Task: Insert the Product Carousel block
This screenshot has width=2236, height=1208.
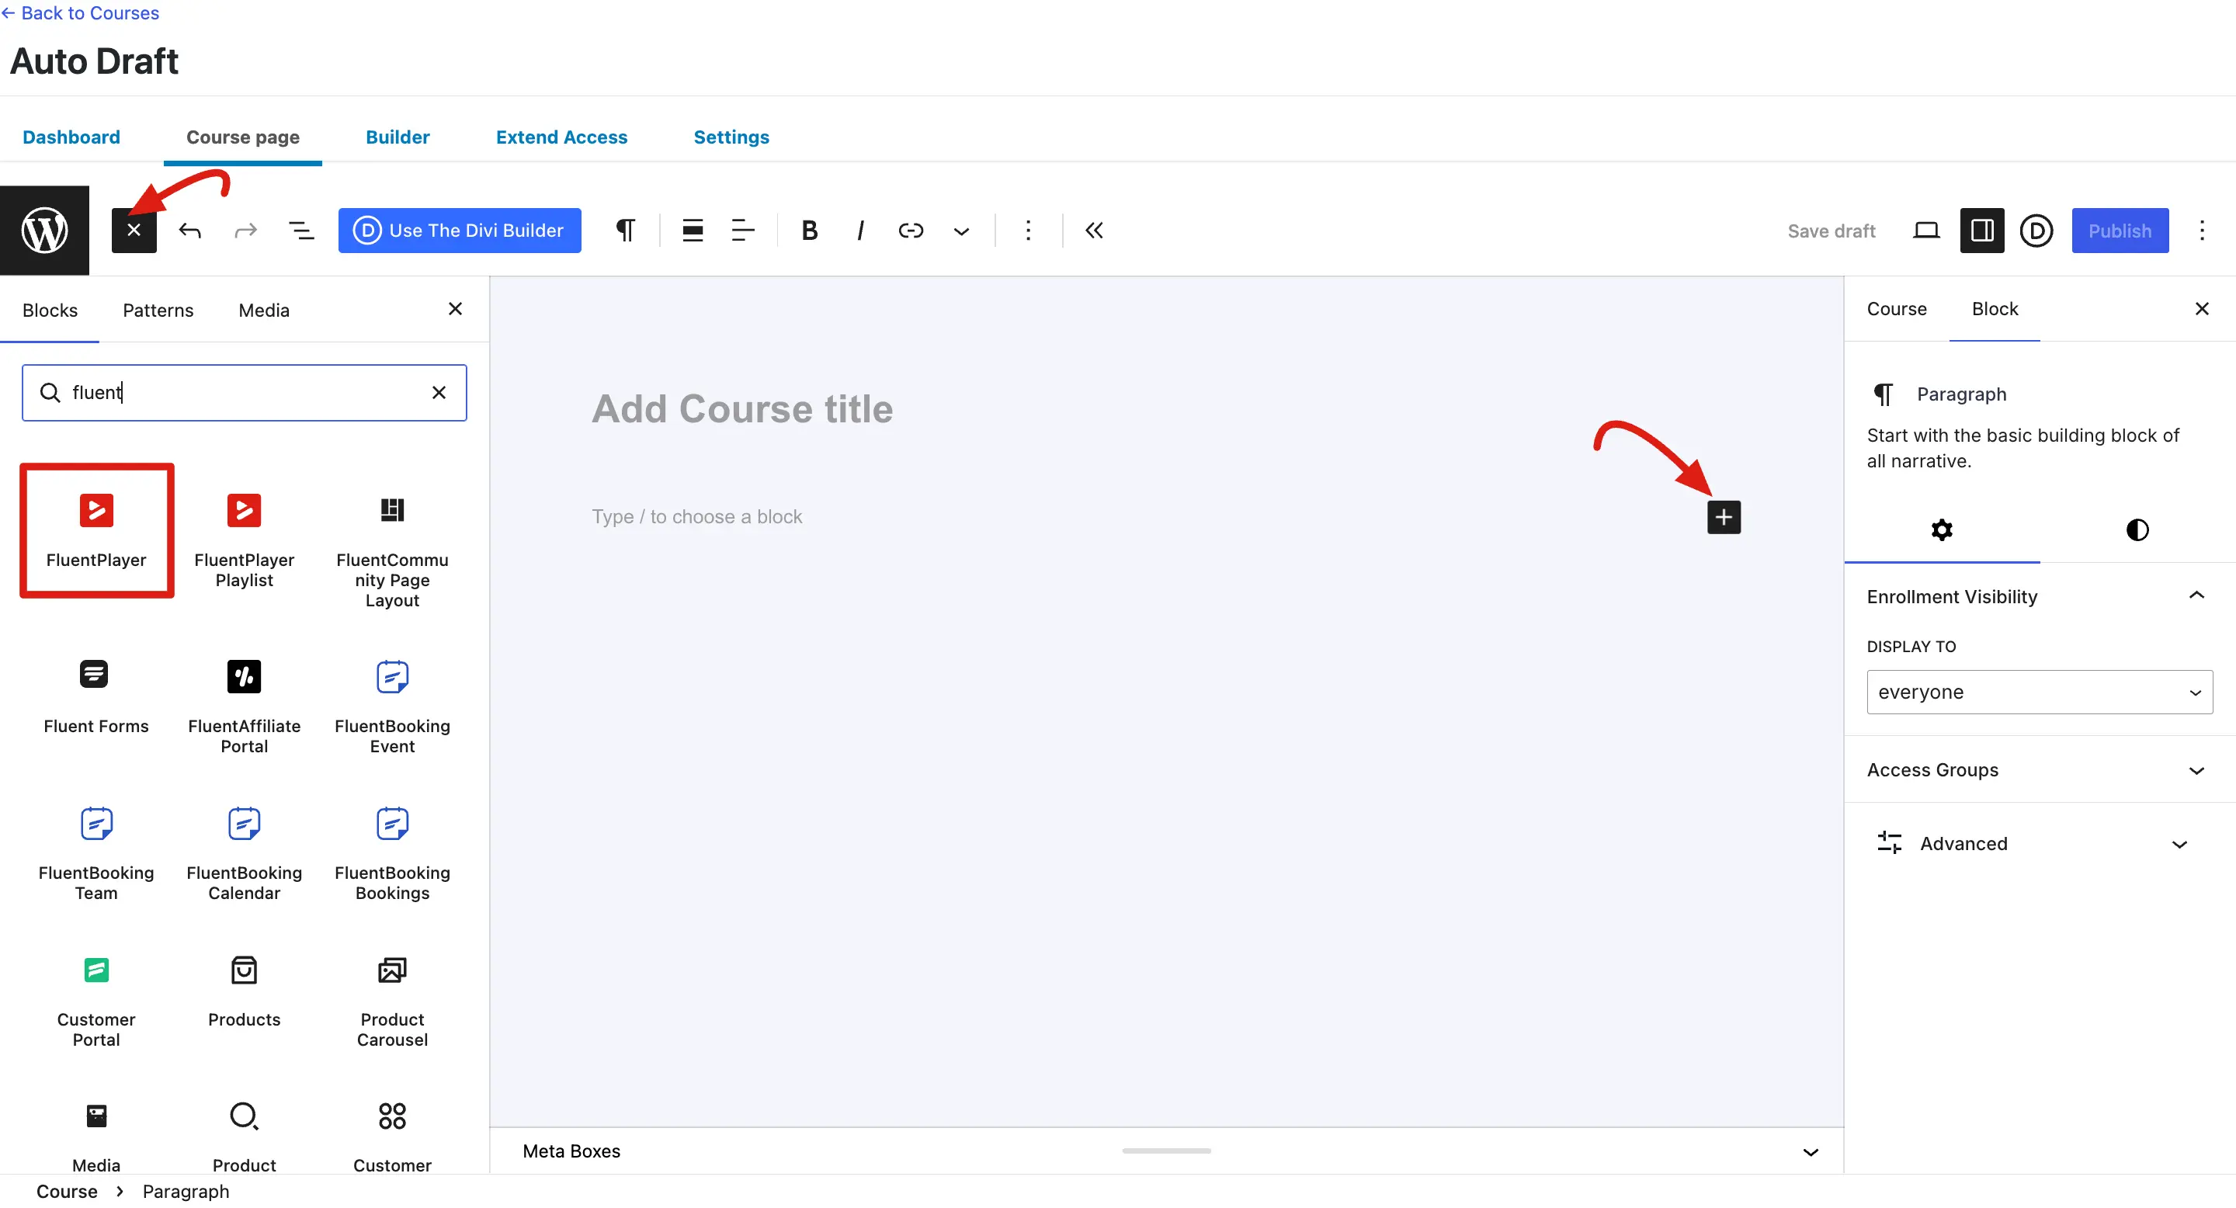Action: (392, 1000)
